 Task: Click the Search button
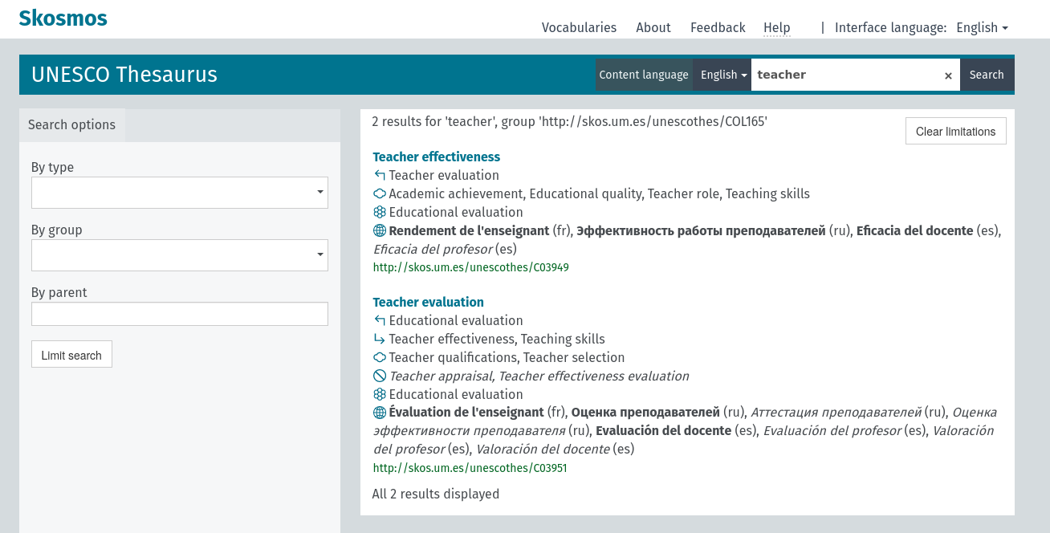(x=987, y=75)
